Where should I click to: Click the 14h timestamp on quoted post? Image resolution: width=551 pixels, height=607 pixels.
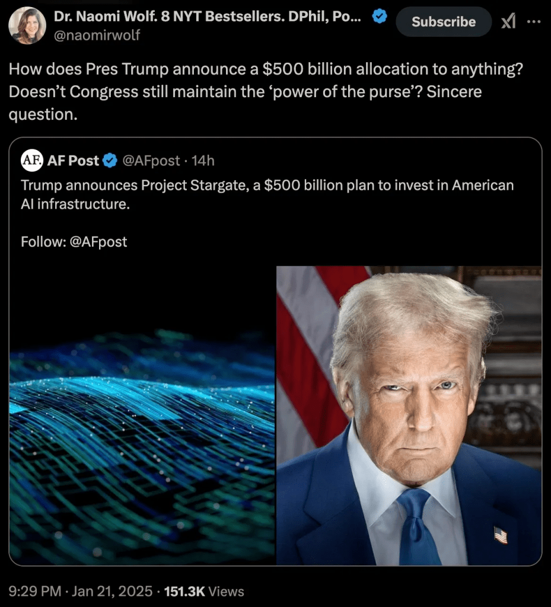[203, 160]
